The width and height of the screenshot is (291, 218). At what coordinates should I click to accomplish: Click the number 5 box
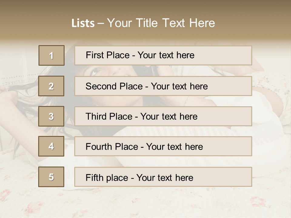pyautogui.click(x=51, y=177)
